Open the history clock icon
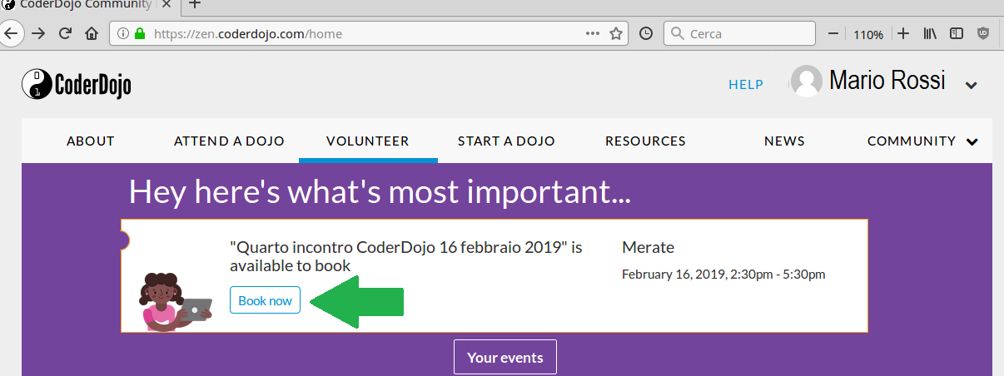The height and width of the screenshot is (376, 1004). click(645, 34)
